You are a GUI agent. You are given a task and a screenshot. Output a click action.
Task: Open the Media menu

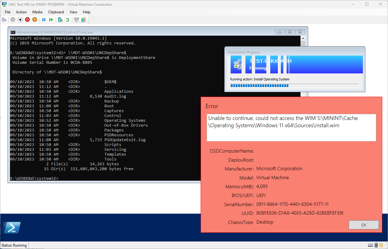coord(37,12)
